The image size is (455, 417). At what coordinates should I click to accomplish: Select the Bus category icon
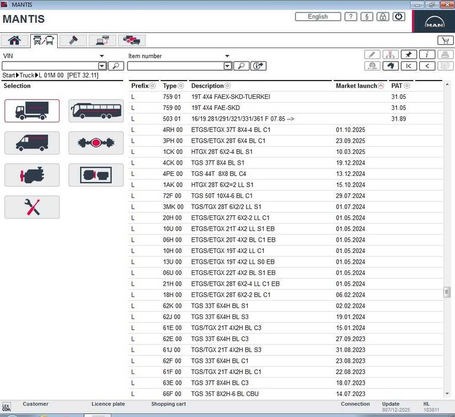[96, 111]
